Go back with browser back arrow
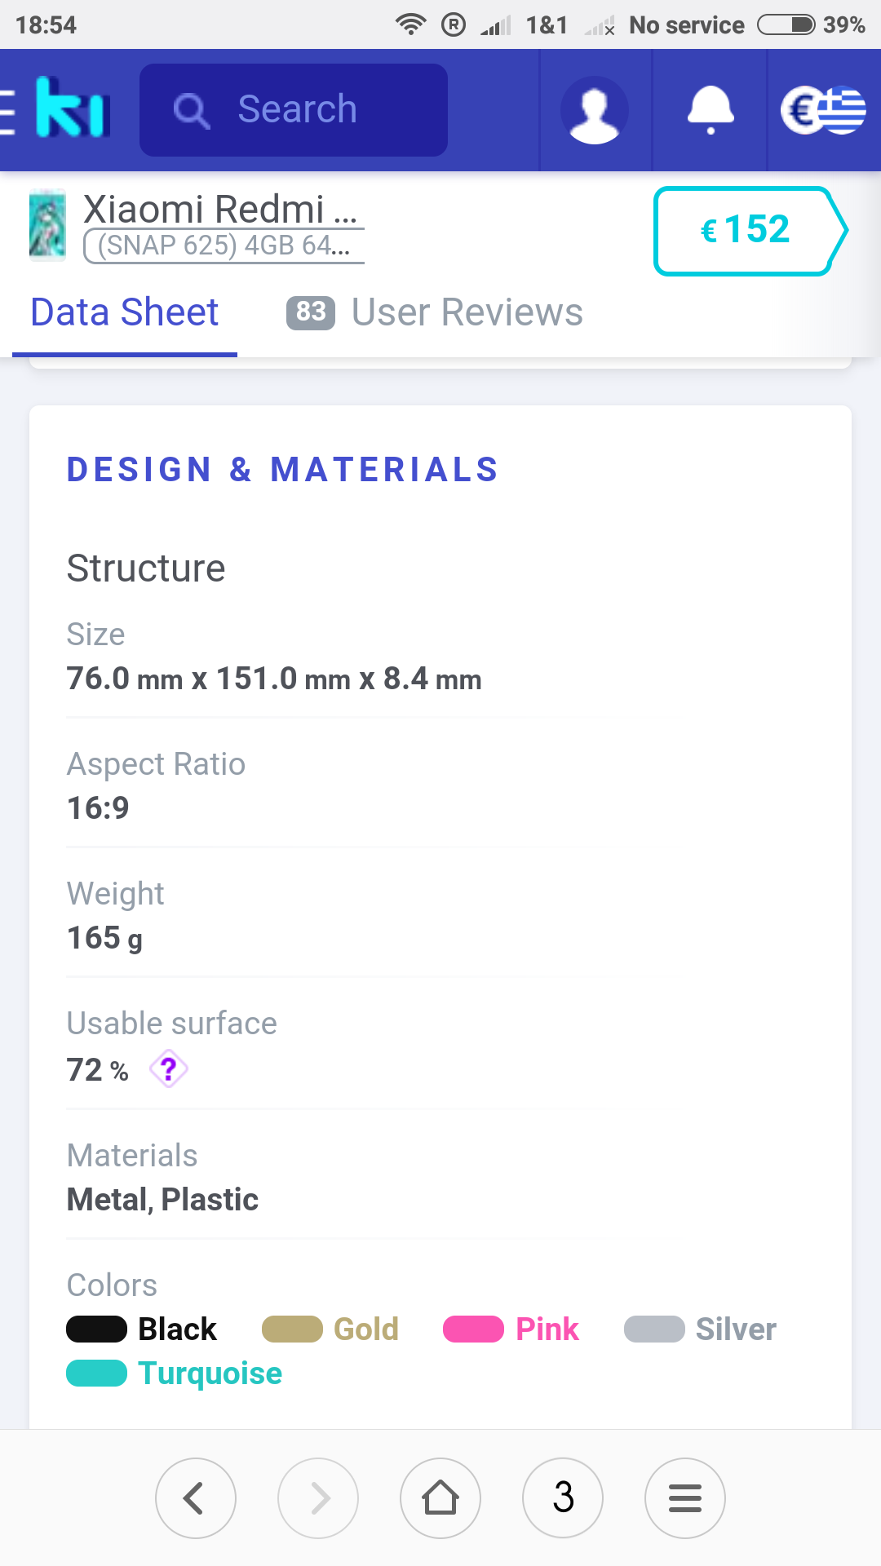The image size is (881, 1566). tap(196, 1498)
